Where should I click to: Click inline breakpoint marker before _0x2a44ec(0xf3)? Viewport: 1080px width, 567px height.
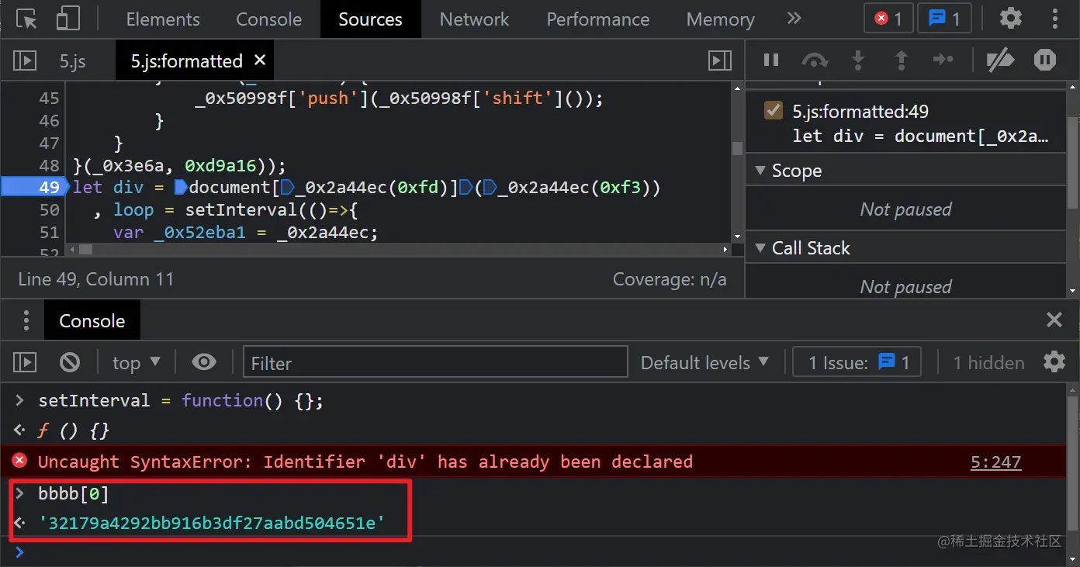tap(490, 187)
